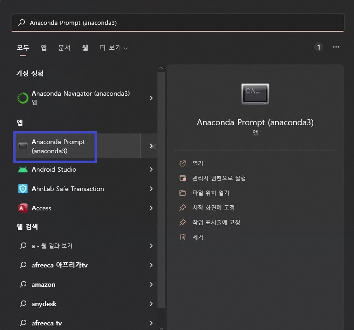Click the results list scroll-up arrow
Image resolution: width=354 pixels, height=330 pixels.
(161, 68)
